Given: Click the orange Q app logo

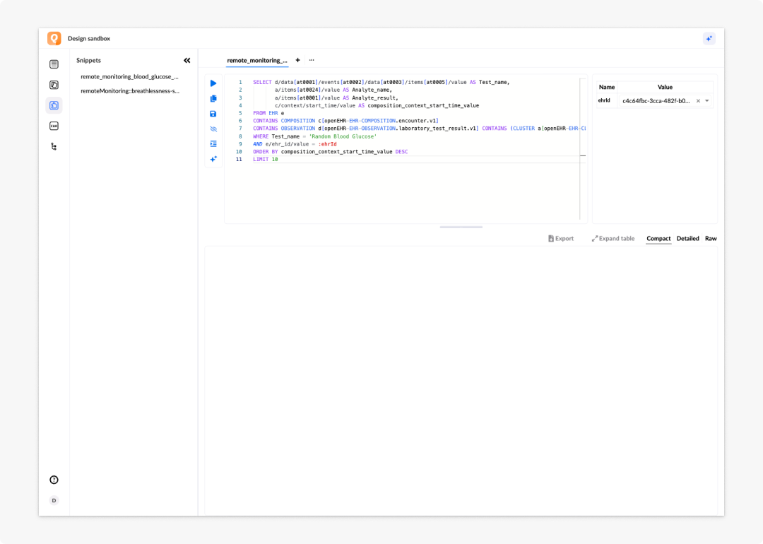Looking at the screenshot, I should pyautogui.click(x=54, y=38).
